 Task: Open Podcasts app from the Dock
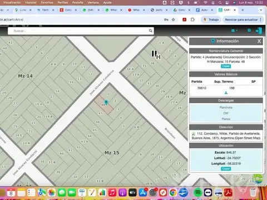[x=122, y=193]
